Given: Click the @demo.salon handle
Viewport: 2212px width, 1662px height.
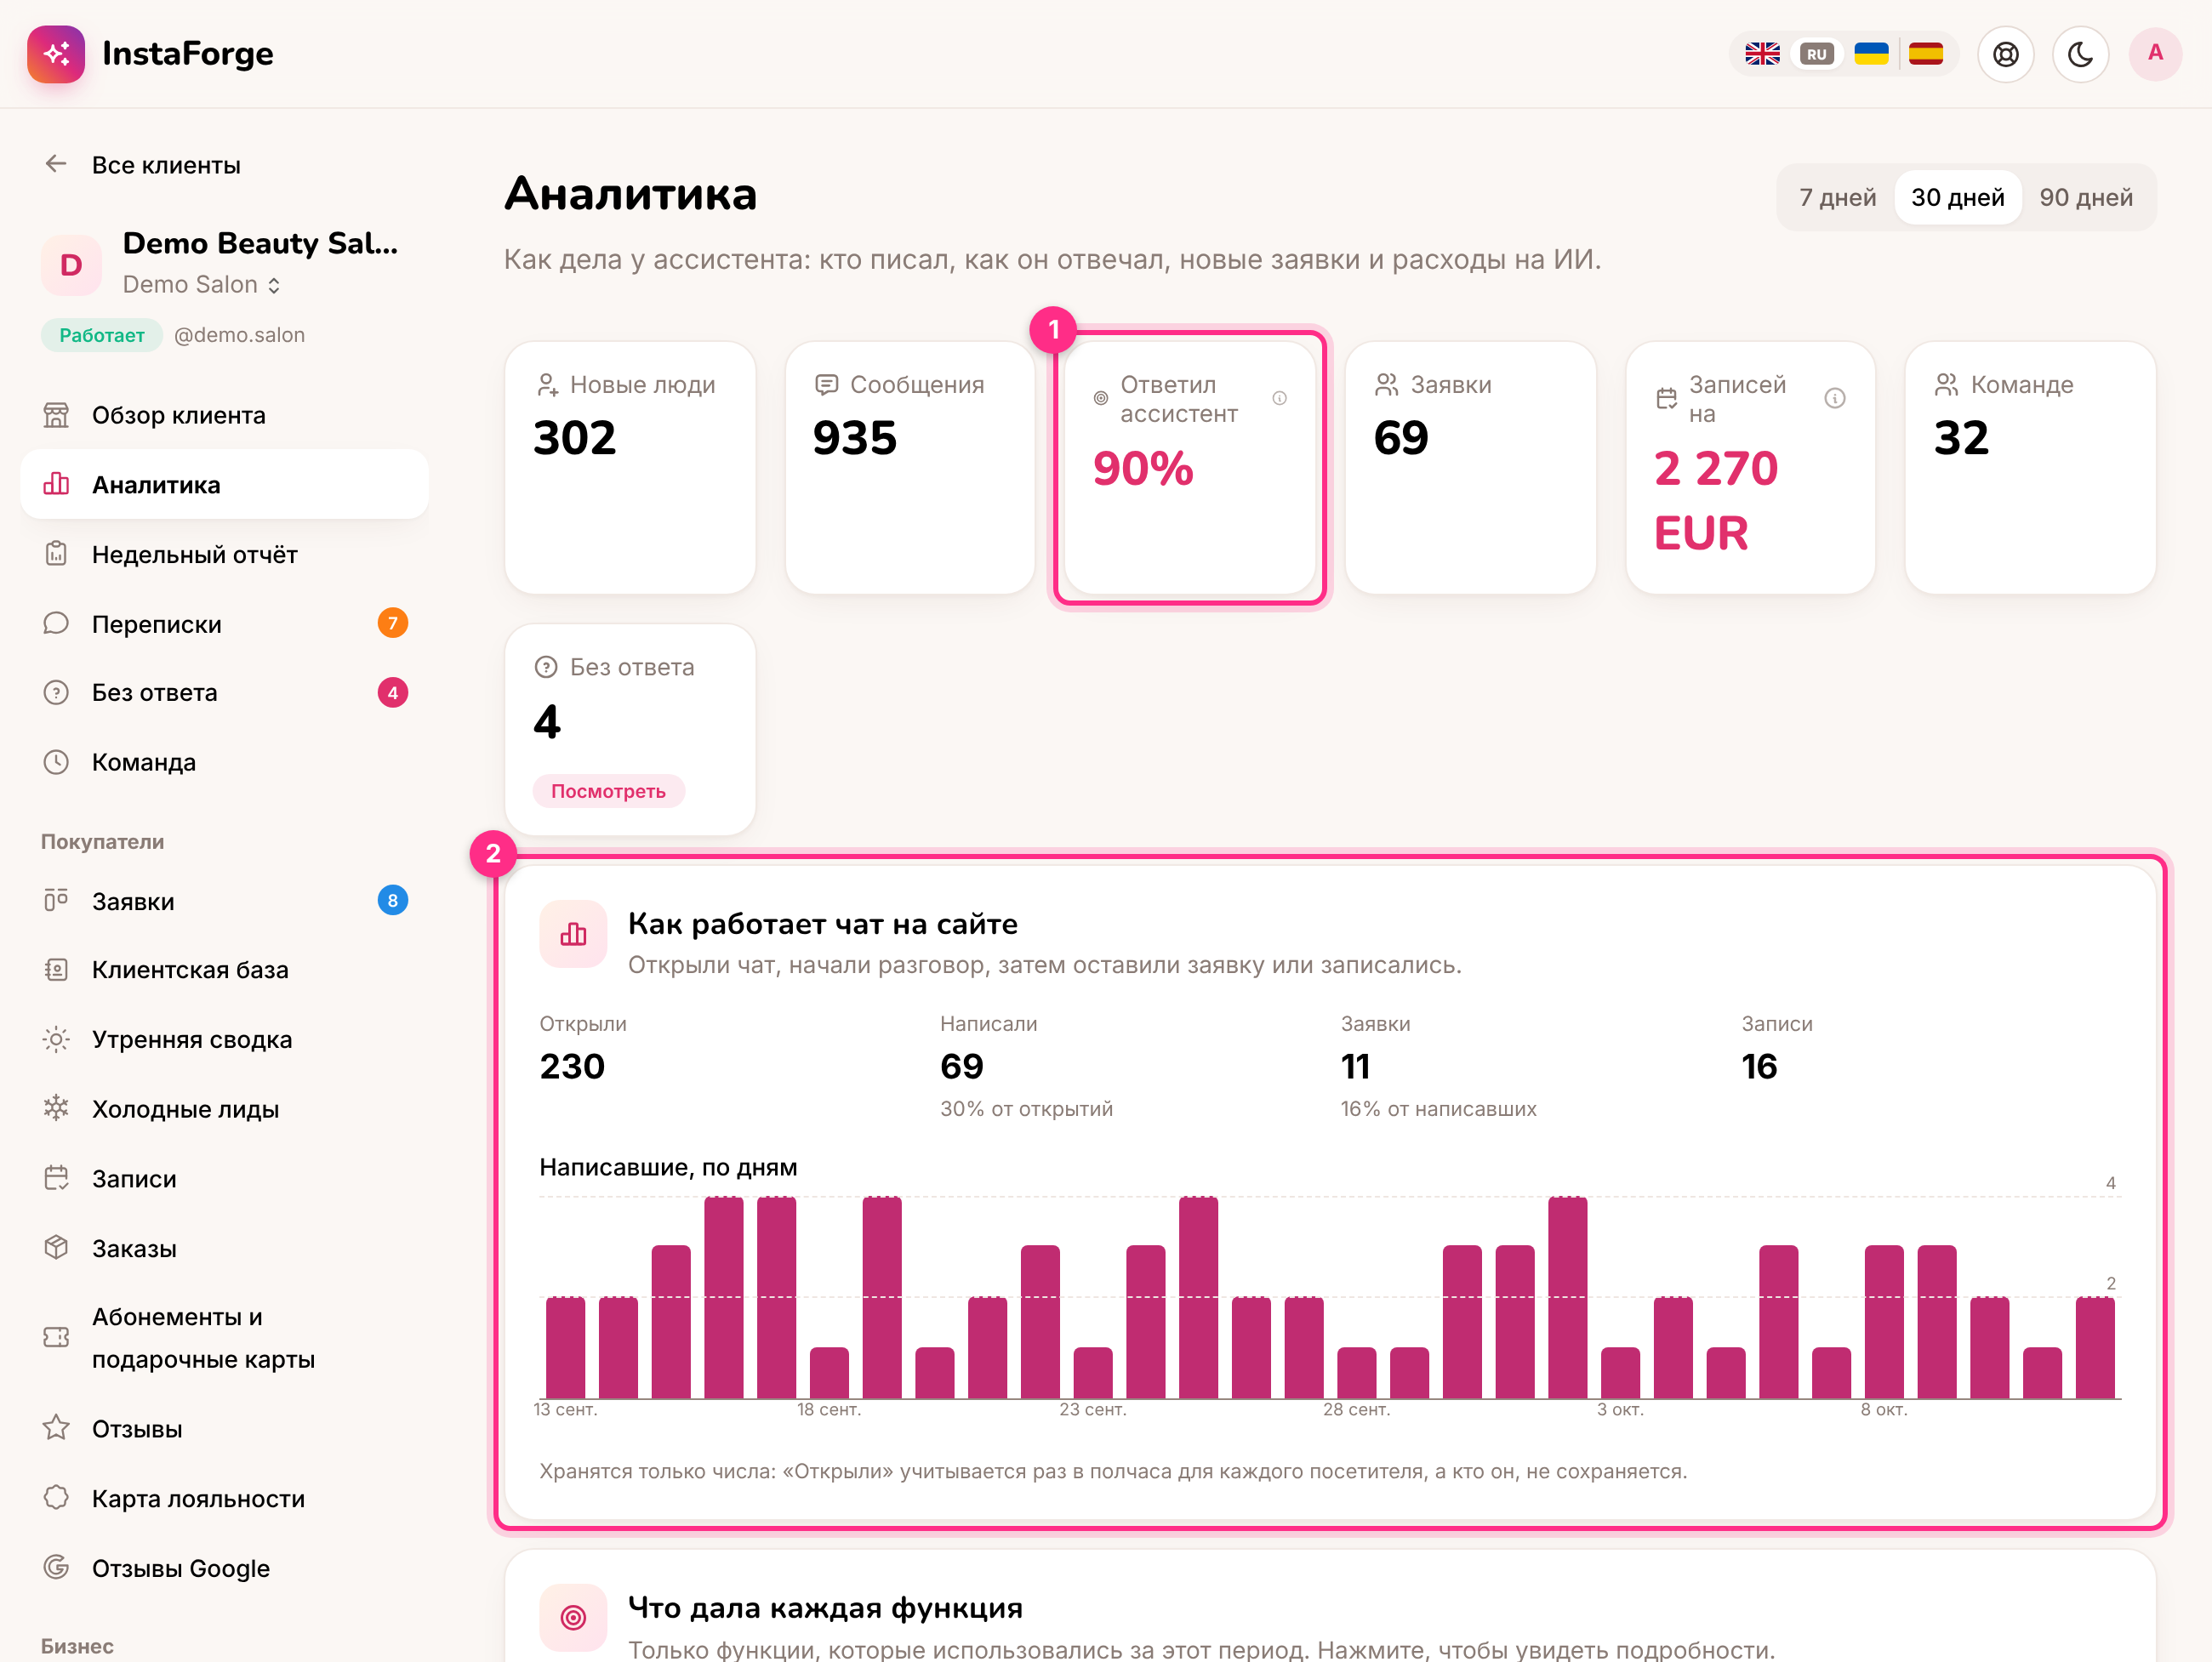Looking at the screenshot, I should click(x=239, y=335).
